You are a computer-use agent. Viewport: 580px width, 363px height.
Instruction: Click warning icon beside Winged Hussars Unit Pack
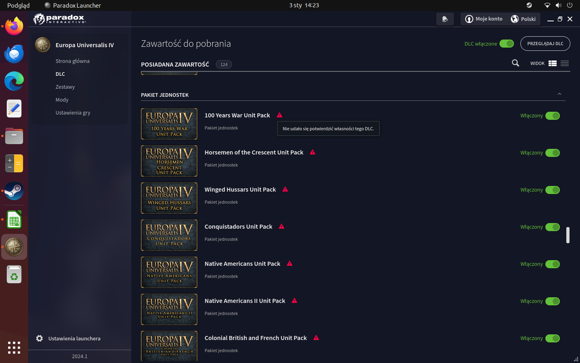pos(285,189)
